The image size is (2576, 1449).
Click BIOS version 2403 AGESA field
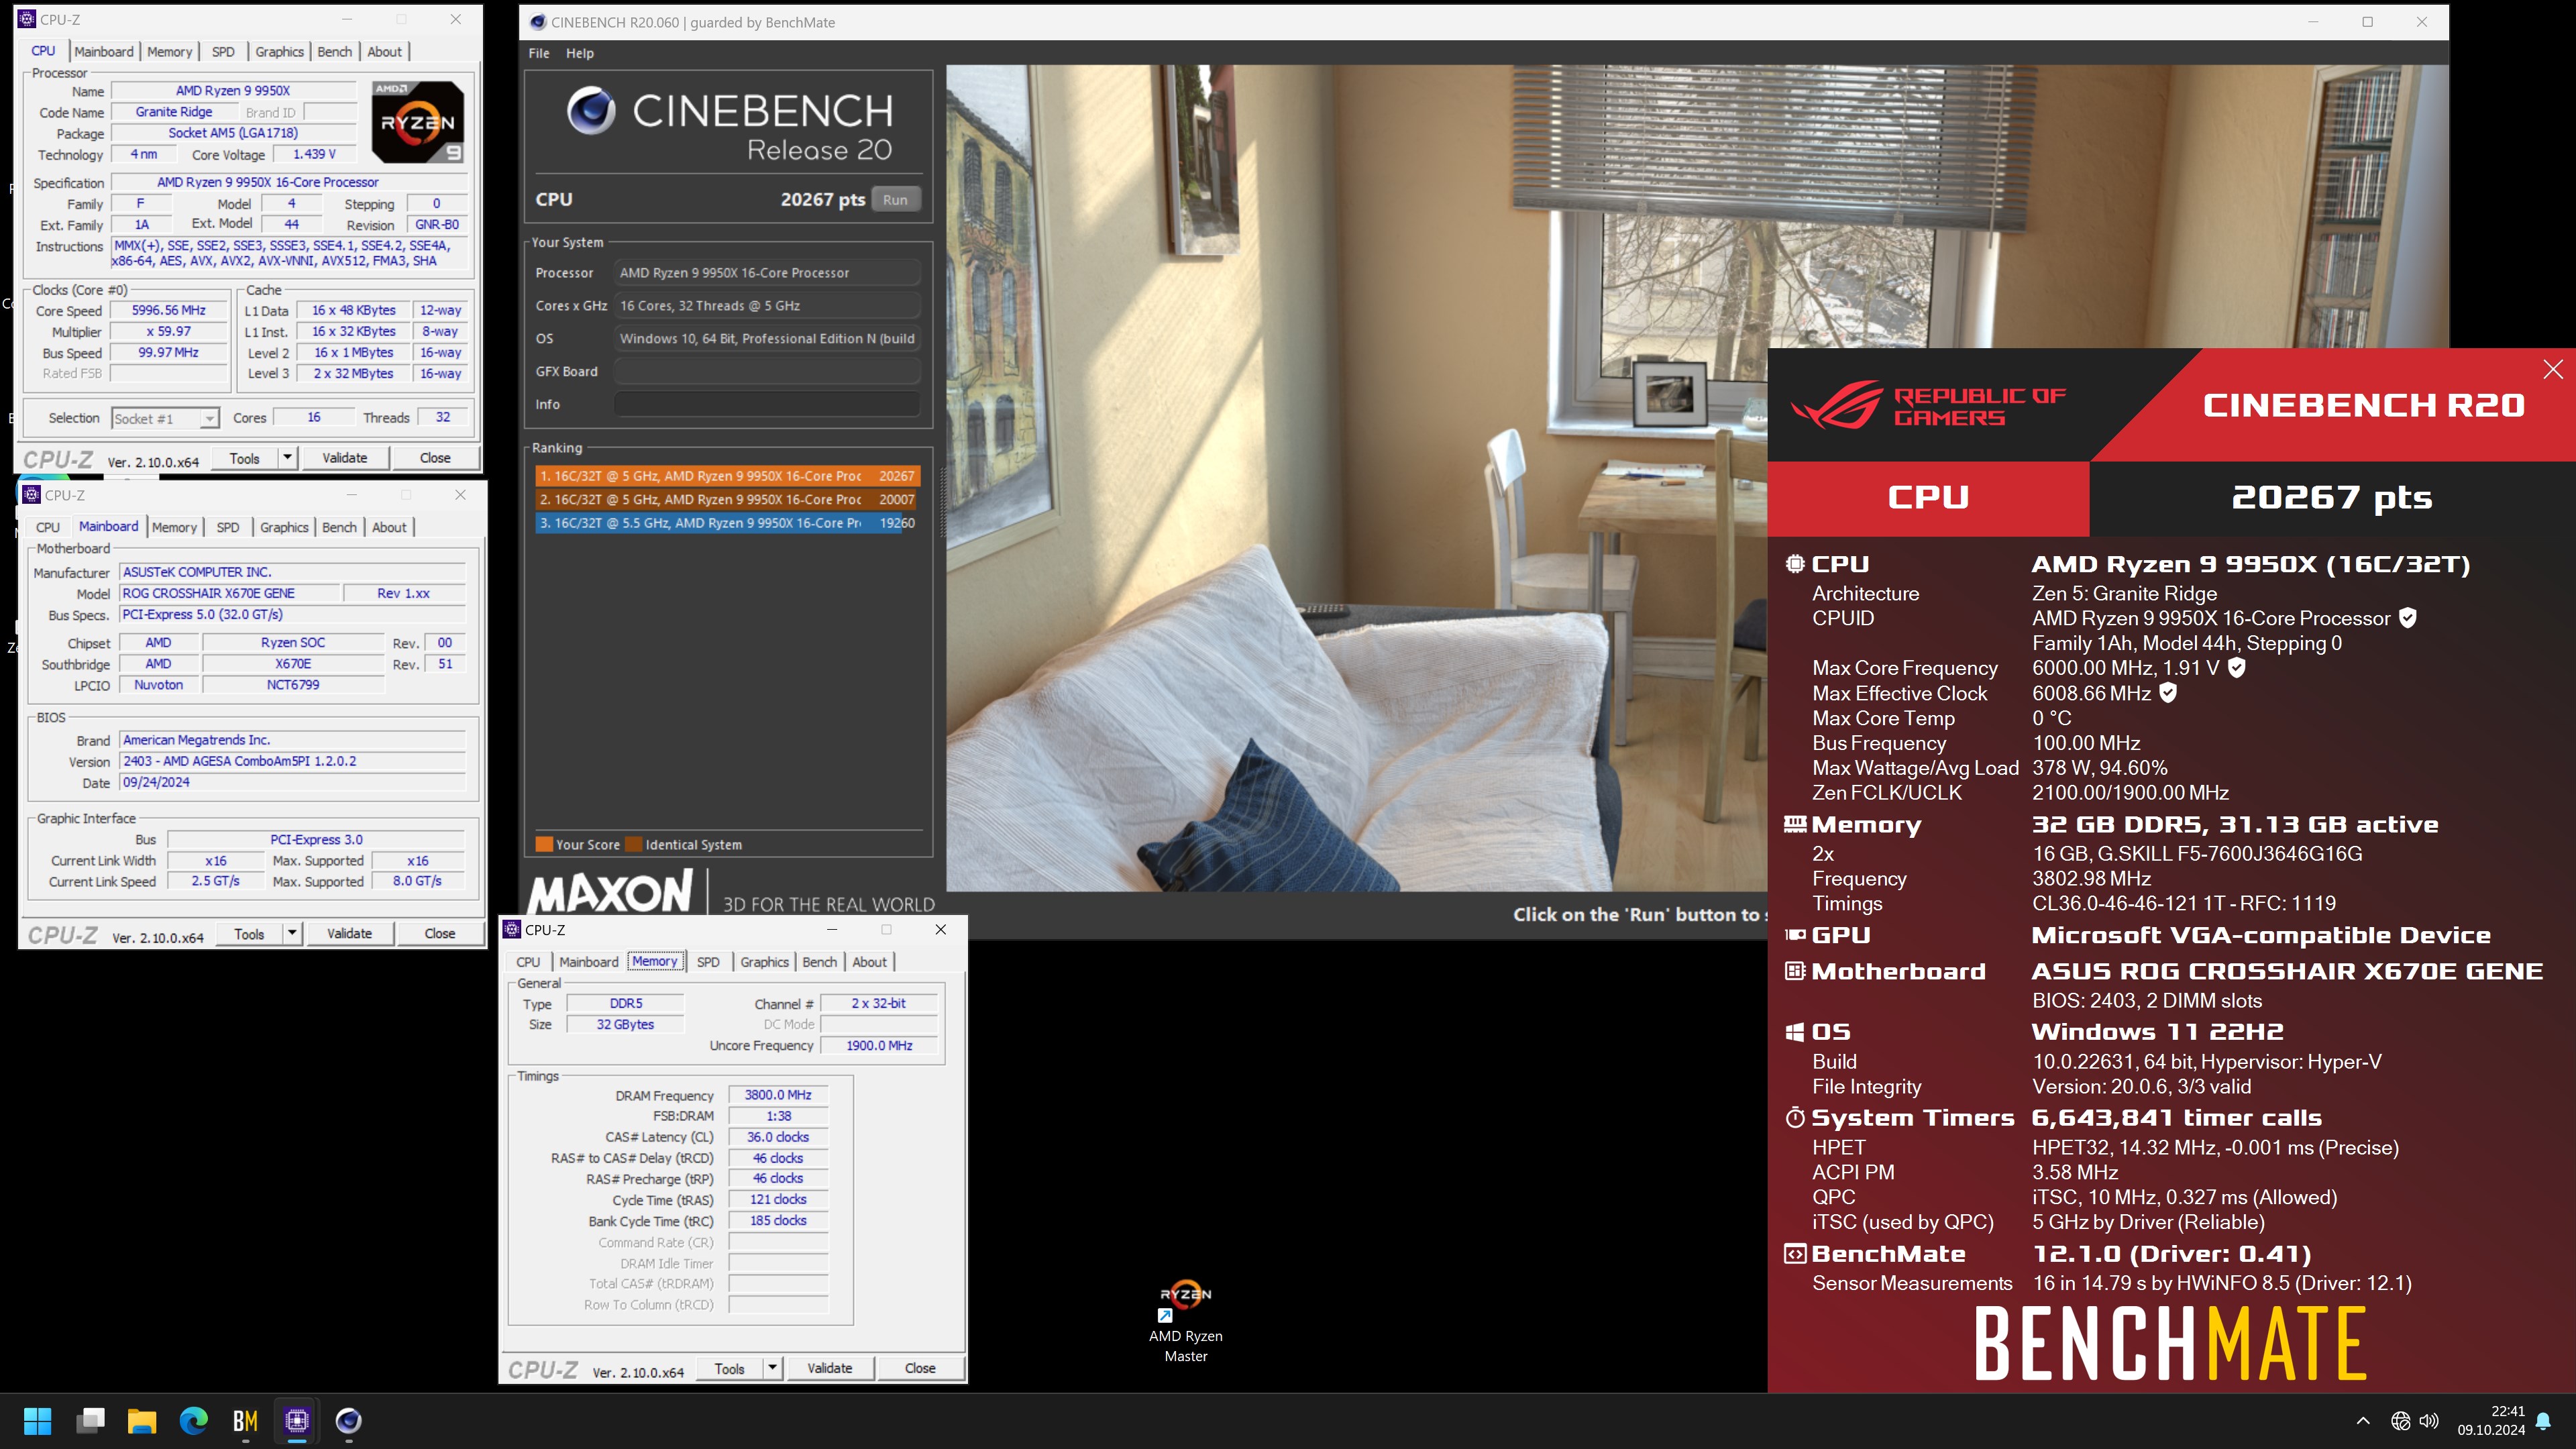293,761
